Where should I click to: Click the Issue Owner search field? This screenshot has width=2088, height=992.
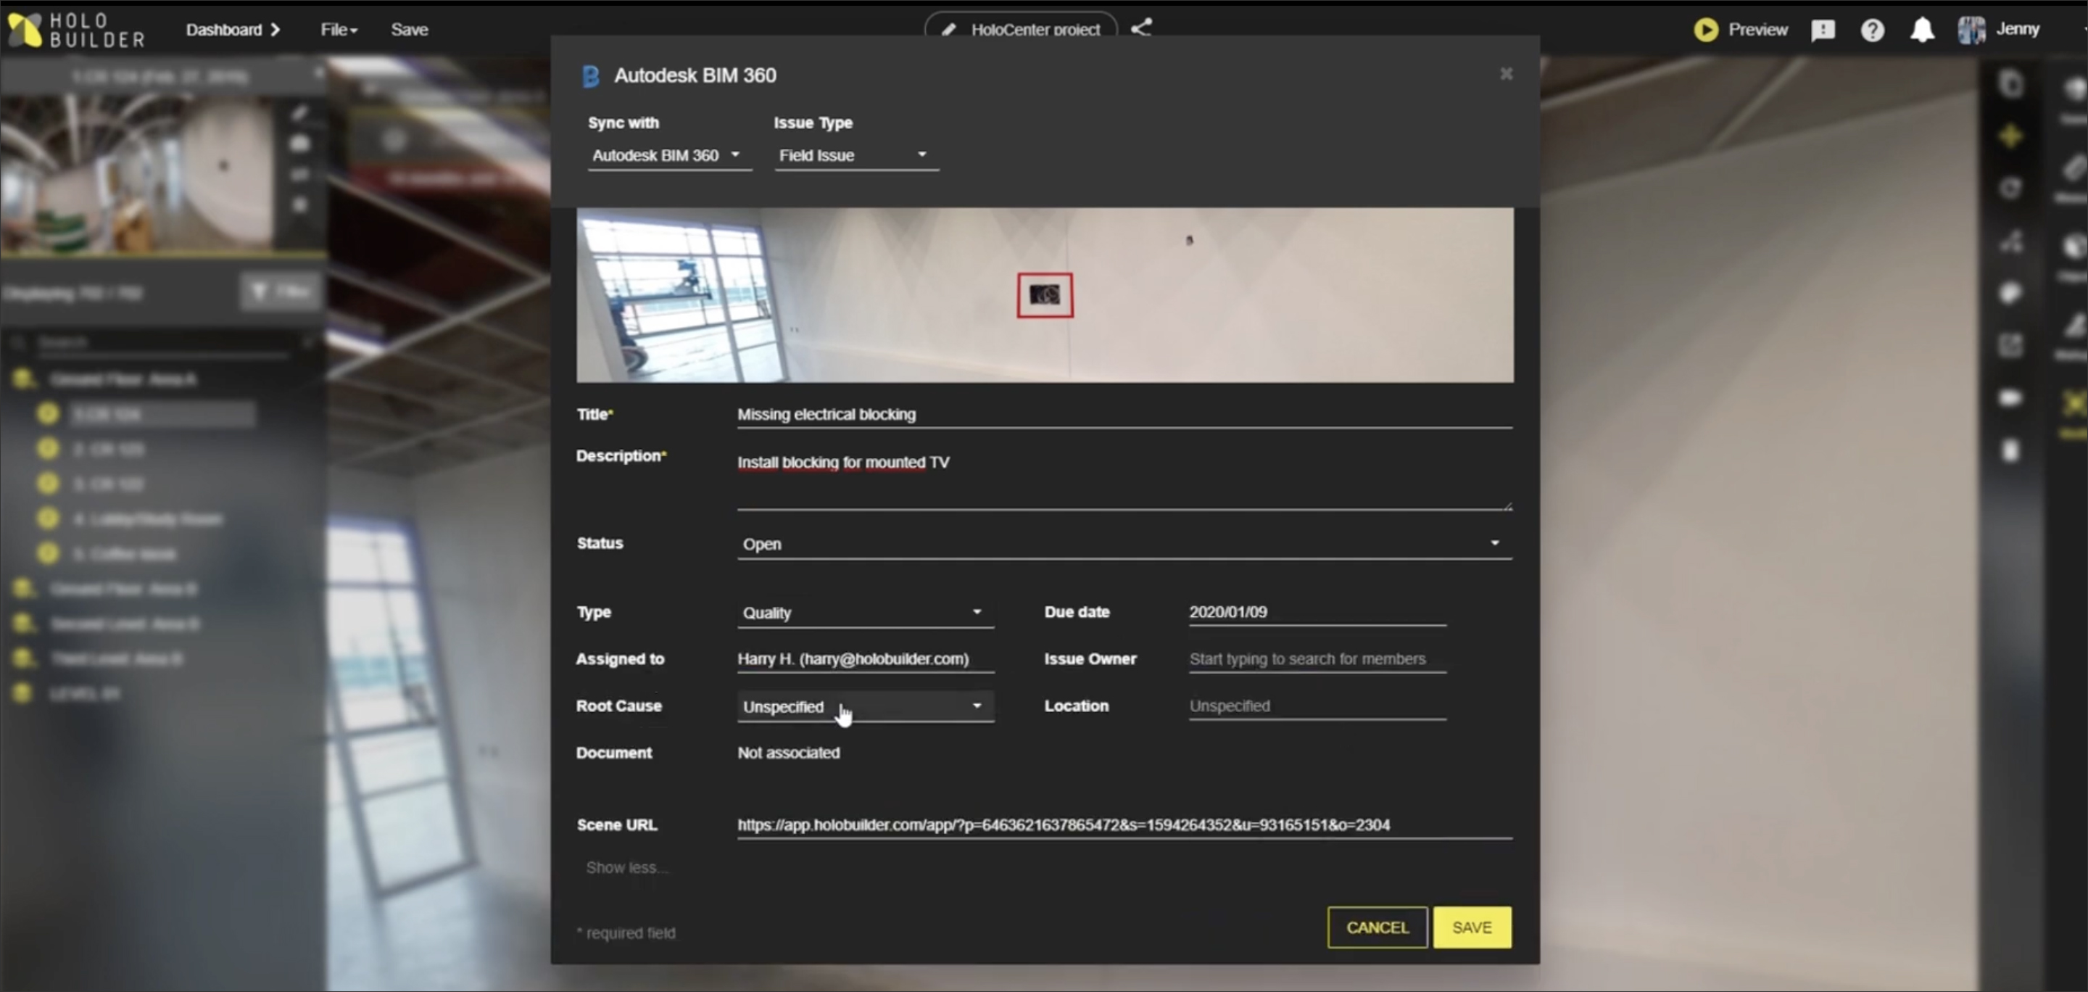click(x=1317, y=659)
